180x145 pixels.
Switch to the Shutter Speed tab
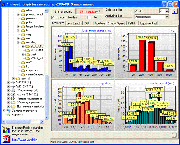[x=116, y=23]
